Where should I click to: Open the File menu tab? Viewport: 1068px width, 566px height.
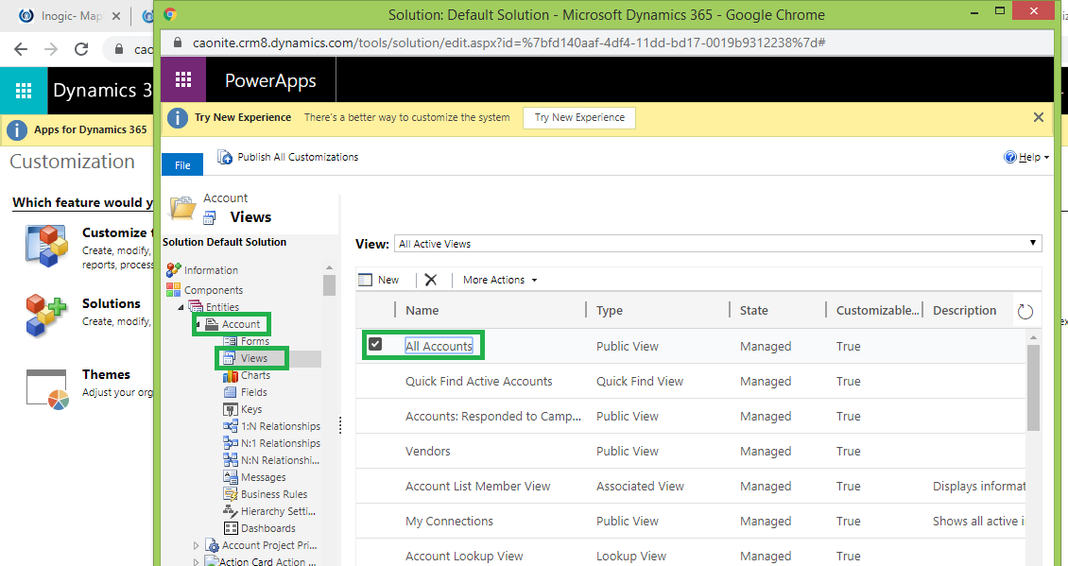click(x=182, y=165)
